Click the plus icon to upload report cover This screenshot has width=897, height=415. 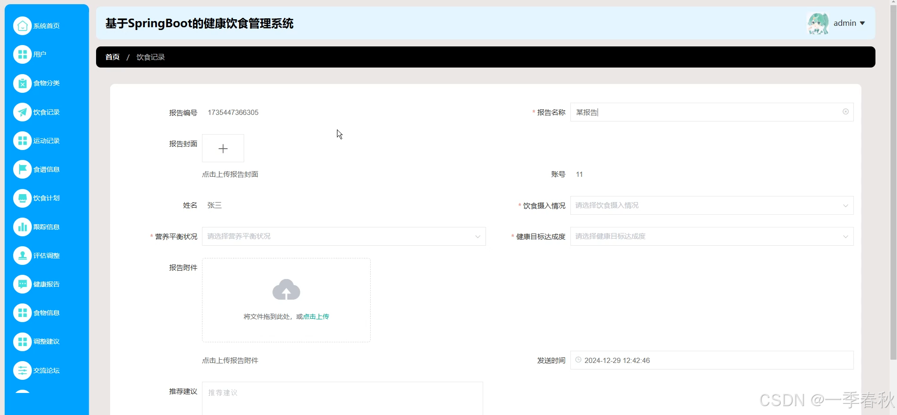click(x=223, y=148)
